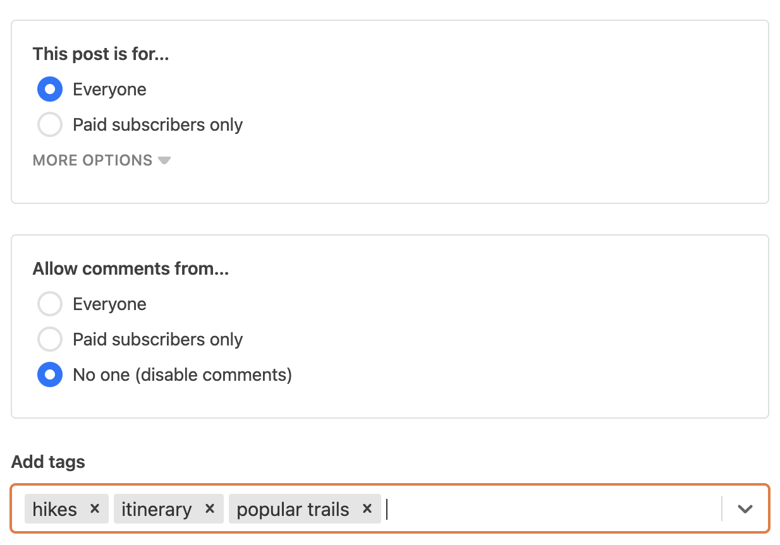Remove the "itinerary" tag
780x545 pixels.
209,508
